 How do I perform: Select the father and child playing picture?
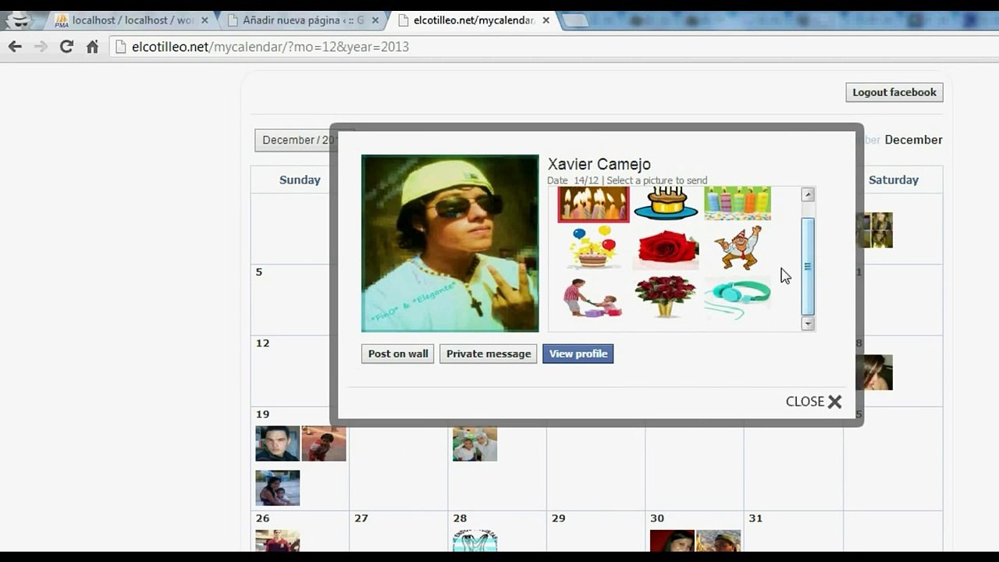(x=592, y=297)
